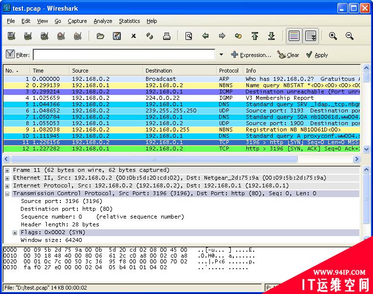Zoom out toolbar magnifier icon
The image size is (373, 294).
click(x=350, y=36)
